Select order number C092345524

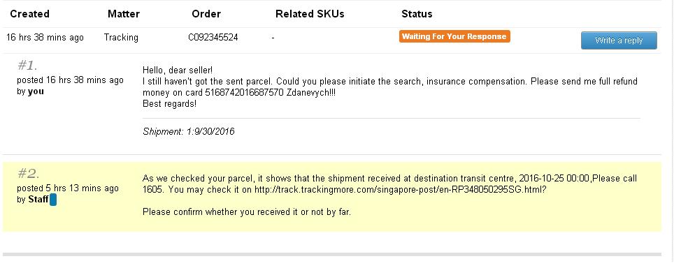point(213,37)
